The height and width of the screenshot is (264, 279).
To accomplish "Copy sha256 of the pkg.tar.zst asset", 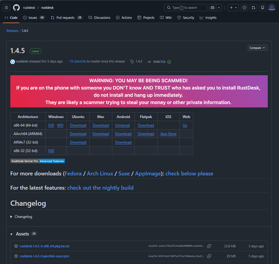I will tap(209, 246).
